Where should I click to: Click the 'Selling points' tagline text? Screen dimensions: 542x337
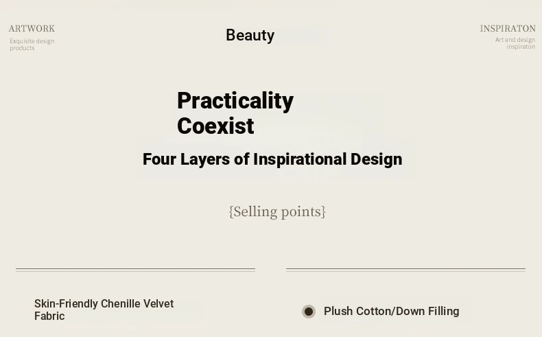pos(277,211)
